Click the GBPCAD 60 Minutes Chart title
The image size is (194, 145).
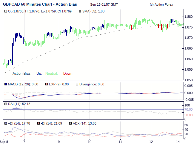tap(40, 4)
